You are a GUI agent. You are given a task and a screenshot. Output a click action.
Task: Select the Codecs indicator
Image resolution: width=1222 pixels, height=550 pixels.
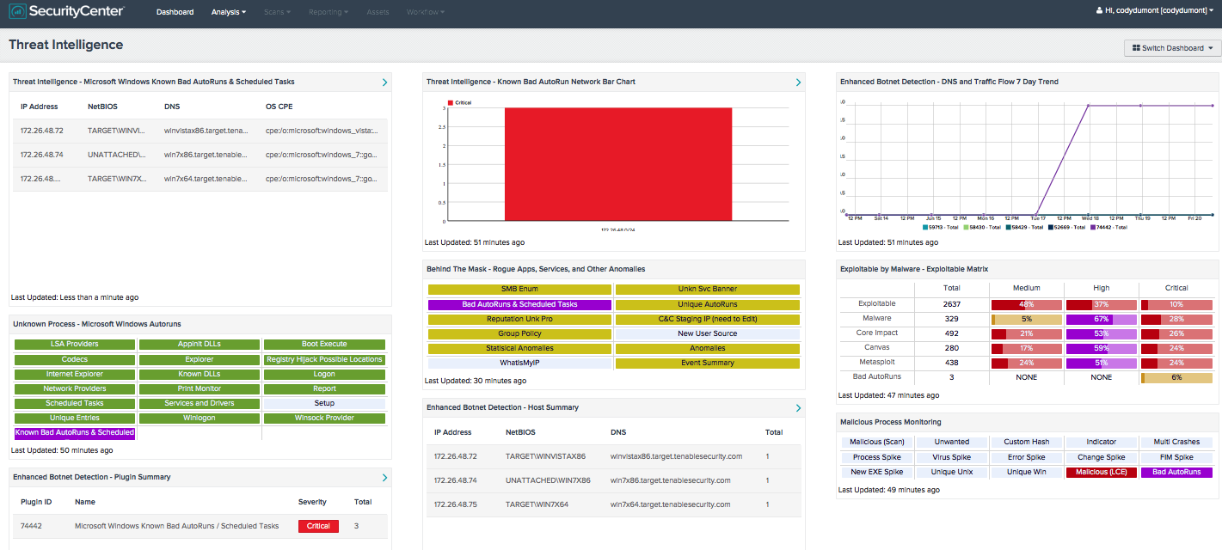tap(75, 359)
